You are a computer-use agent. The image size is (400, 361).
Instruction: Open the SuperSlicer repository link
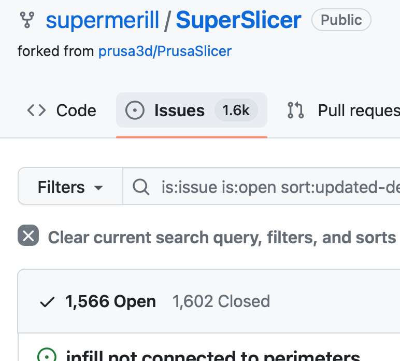[x=238, y=20]
